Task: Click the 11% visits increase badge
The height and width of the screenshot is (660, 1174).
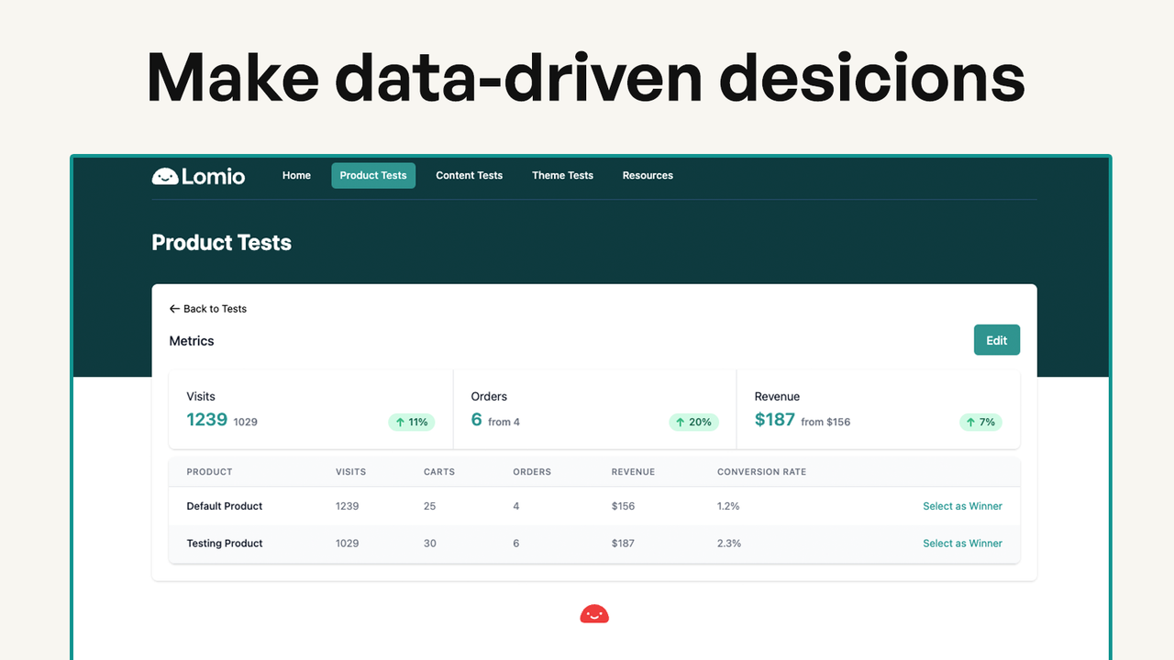Action: pos(411,423)
